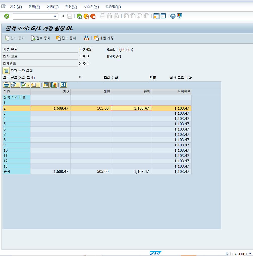Image resolution: width=253 pixels, height=256 pixels.
Task: Open the window menu icon beside 계정(A)
Action: coord(4,6)
